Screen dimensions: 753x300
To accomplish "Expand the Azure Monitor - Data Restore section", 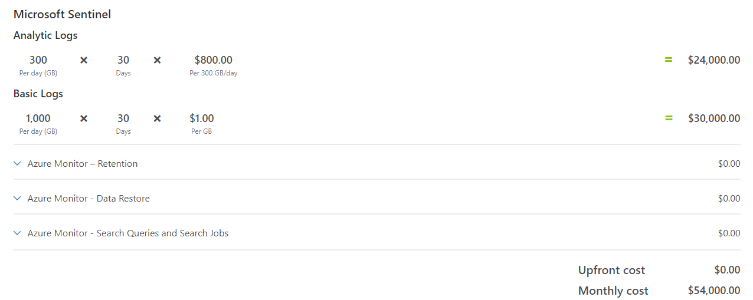I will coord(17,199).
